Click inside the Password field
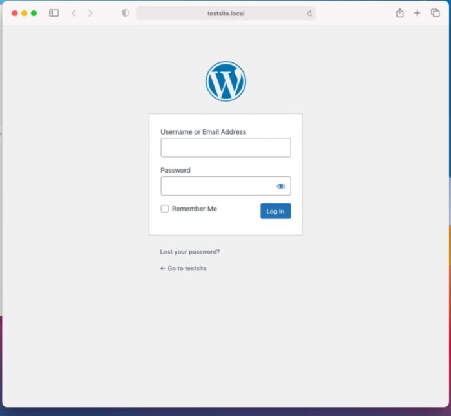This screenshot has height=416, width=451. coord(216,186)
